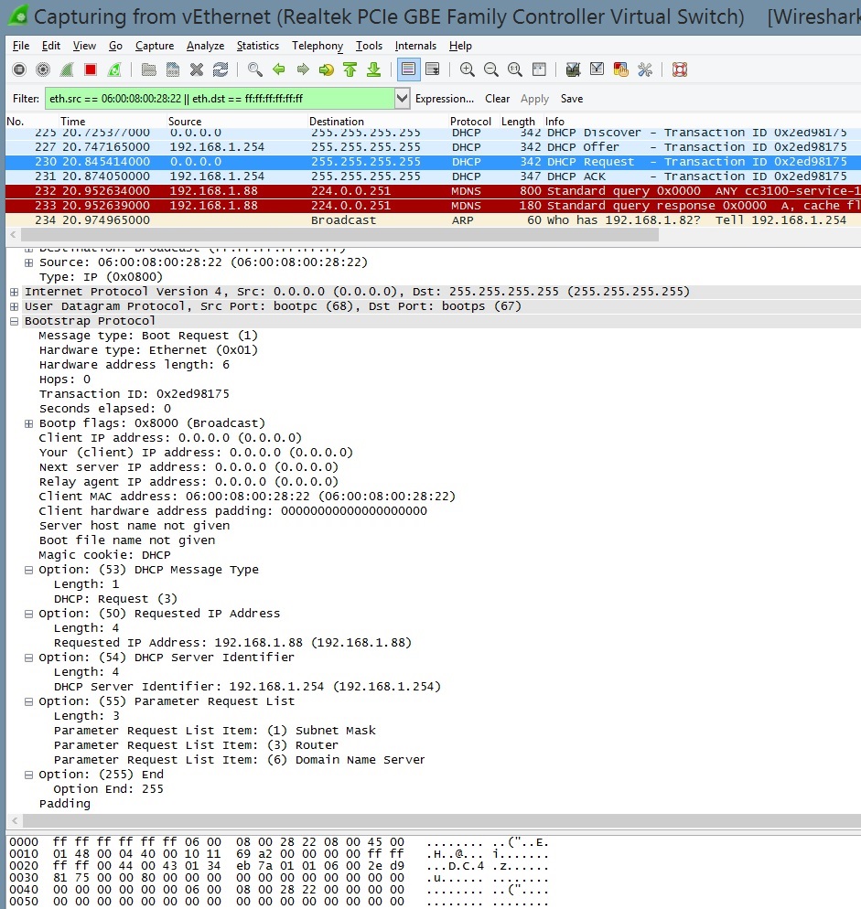The height and width of the screenshot is (909, 861).
Task: Close the capture file with X icon
Action: point(197,70)
